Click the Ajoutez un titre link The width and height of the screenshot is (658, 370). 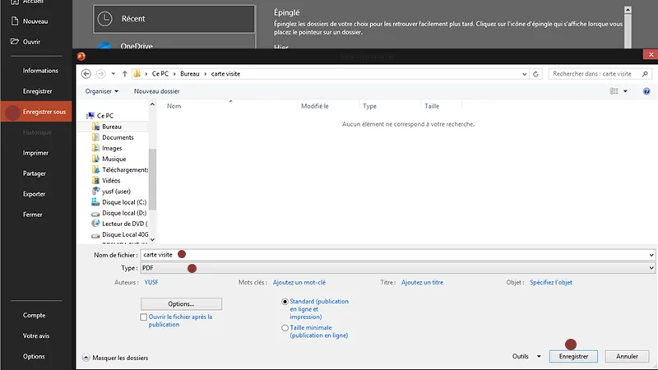point(422,282)
